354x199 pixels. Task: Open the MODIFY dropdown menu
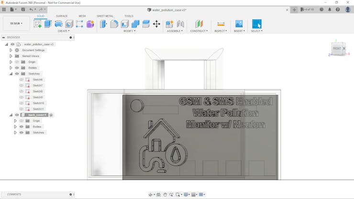[130, 31]
